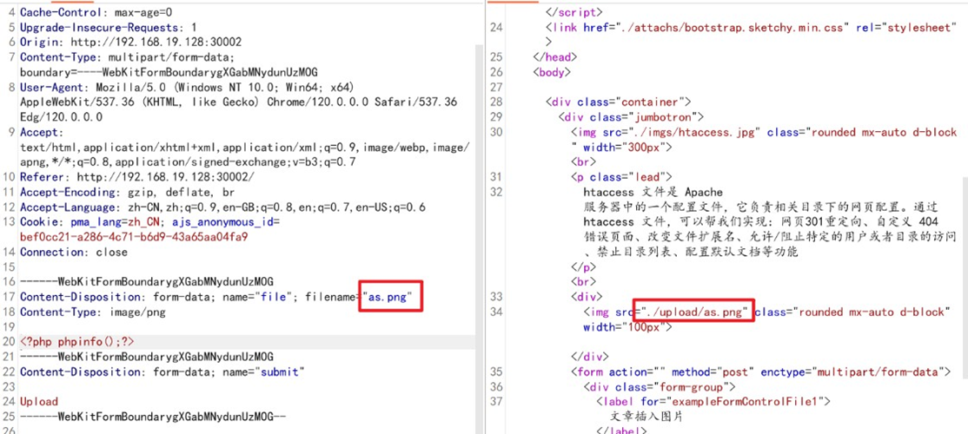Click the Origin header with 192.168.19.128:30002

point(130,42)
